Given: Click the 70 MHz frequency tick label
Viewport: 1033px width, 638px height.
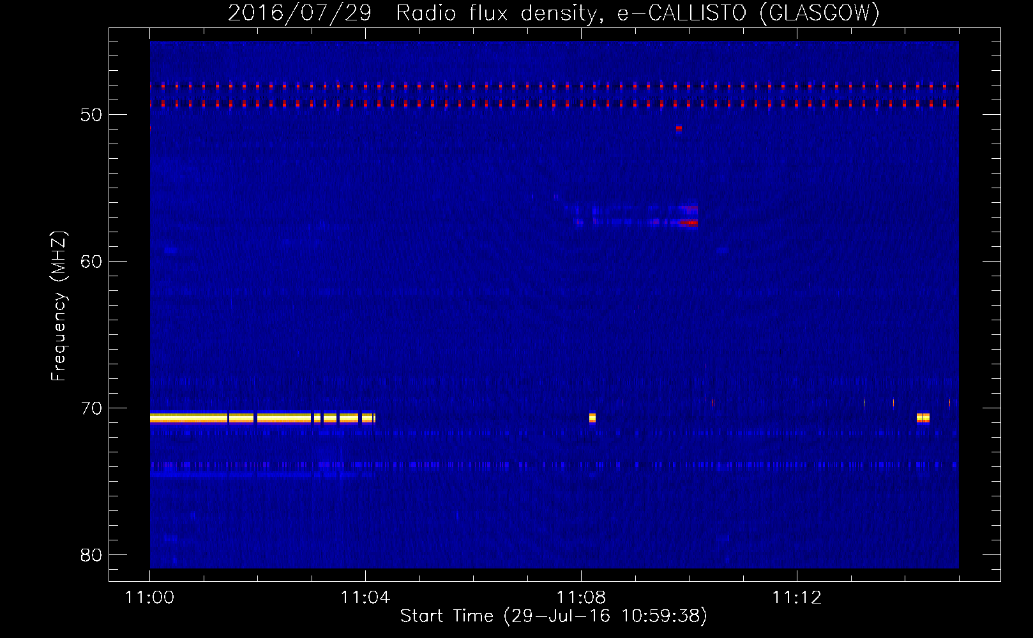Looking at the screenshot, I should pyautogui.click(x=91, y=408).
